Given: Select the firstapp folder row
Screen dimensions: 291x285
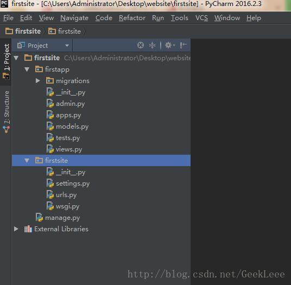Looking at the screenshot, I should pos(101,69).
